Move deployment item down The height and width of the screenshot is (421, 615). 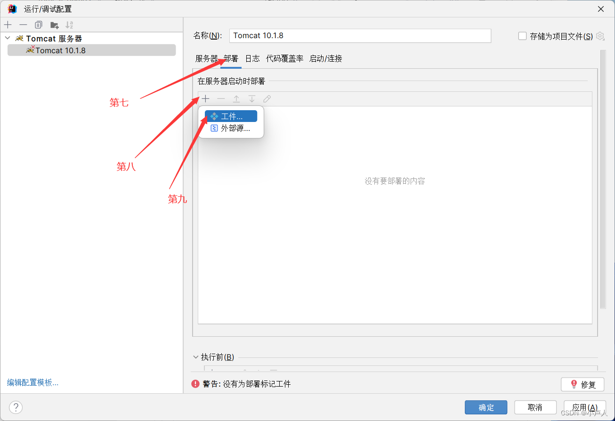(252, 99)
